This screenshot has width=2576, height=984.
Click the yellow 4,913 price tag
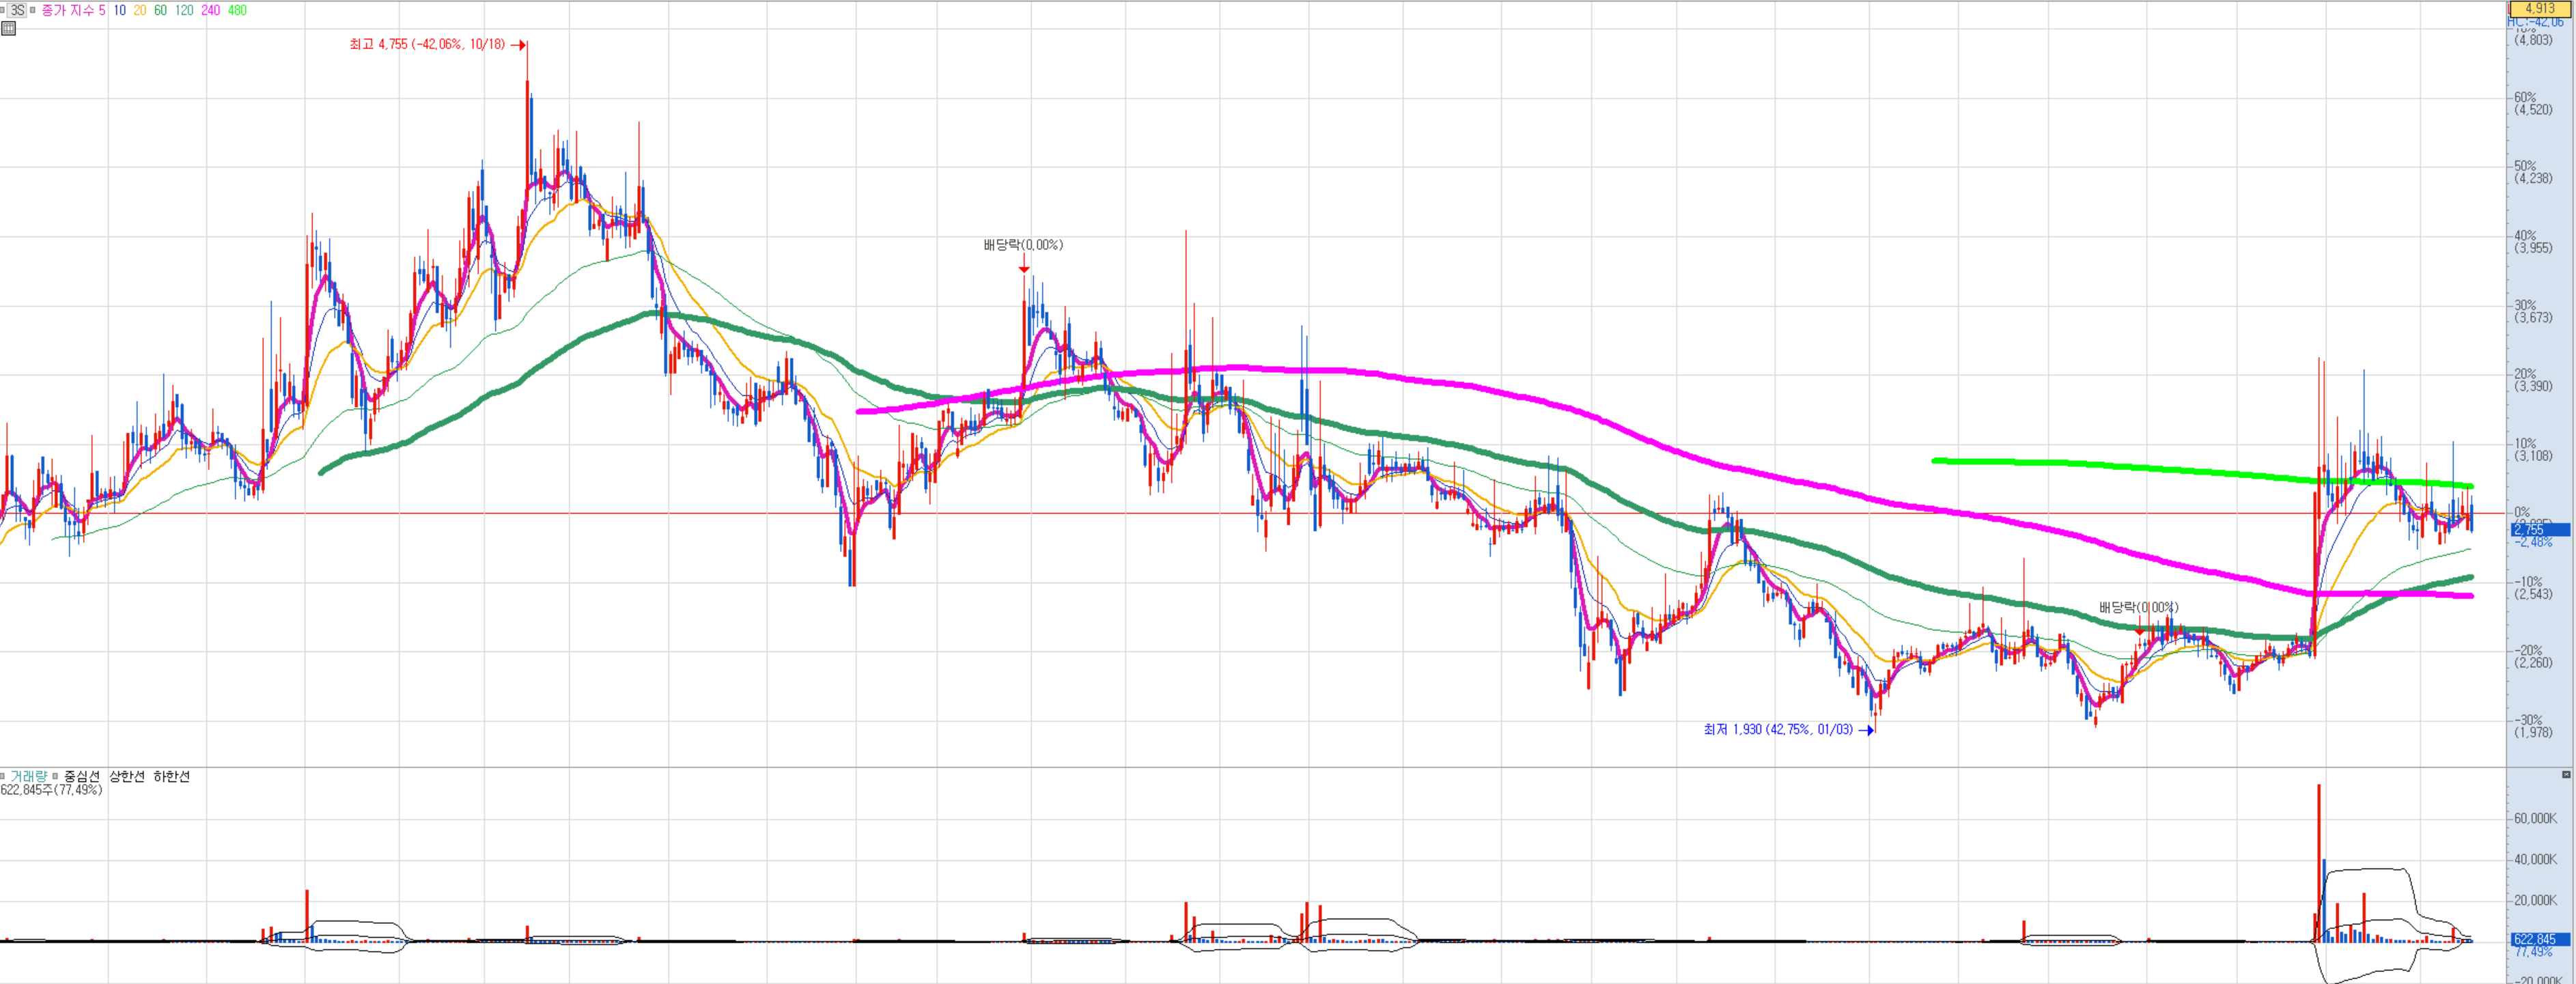2540,8
